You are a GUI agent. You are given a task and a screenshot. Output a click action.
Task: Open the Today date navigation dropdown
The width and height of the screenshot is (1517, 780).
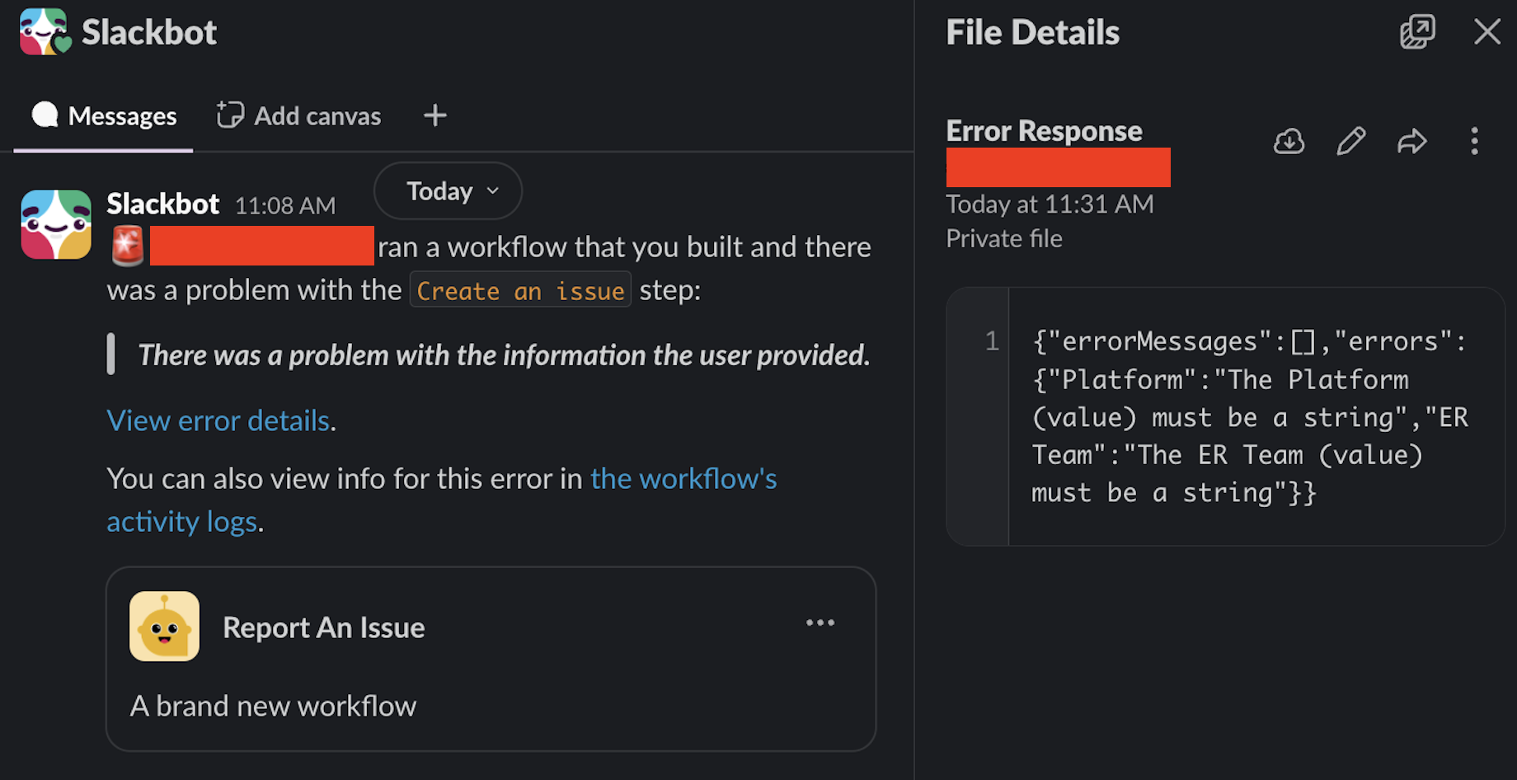click(x=447, y=190)
